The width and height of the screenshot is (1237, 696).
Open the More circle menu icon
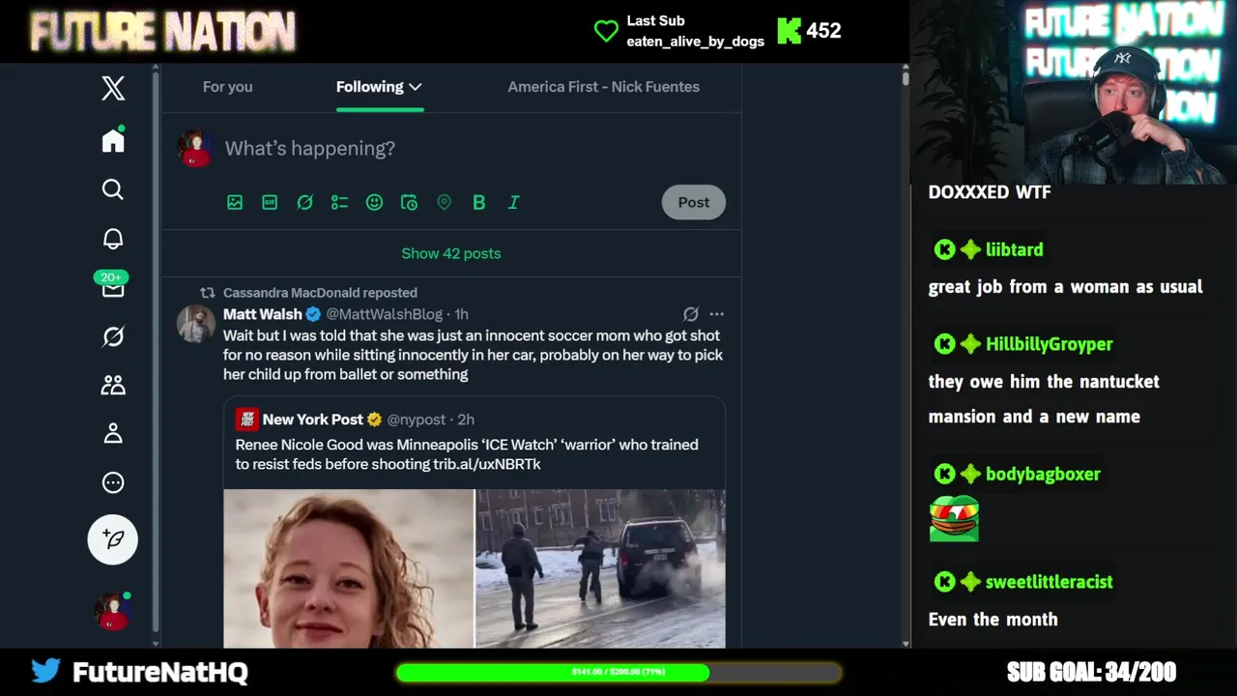[x=113, y=482]
